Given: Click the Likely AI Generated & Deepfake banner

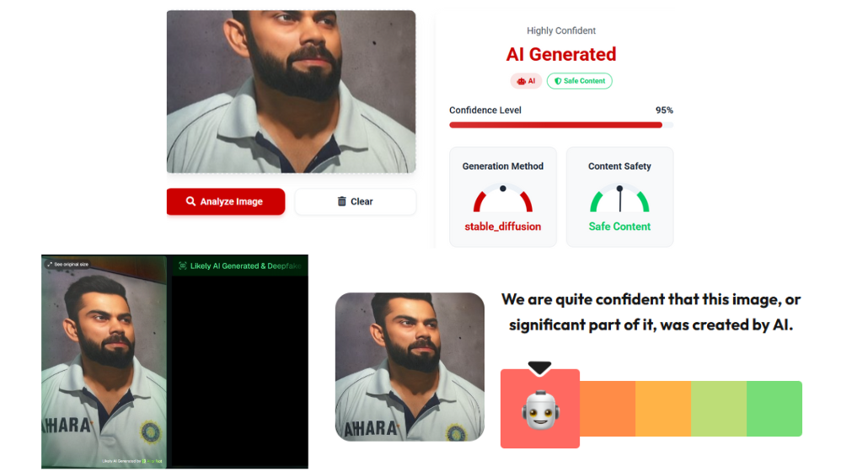Looking at the screenshot, I should [240, 266].
